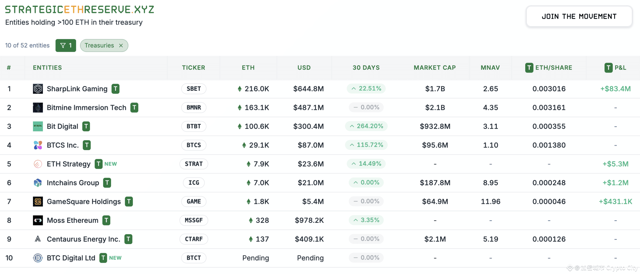Click the 3.35% 30-day change badge
640x274 pixels.
click(x=366, y=220)
